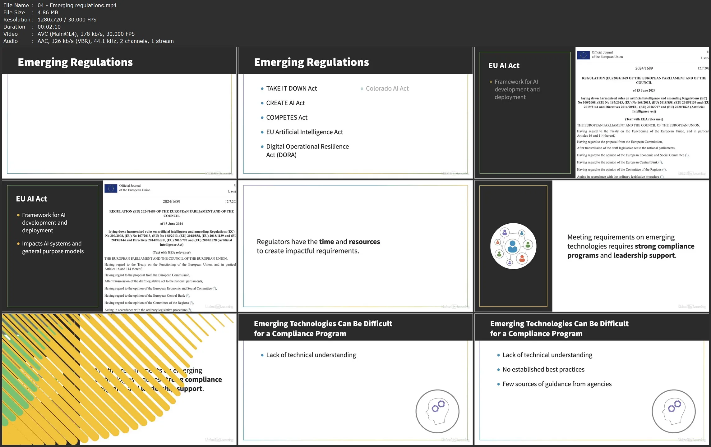
Task: Click the 'Digital Operational Resilience Act (DORA)' bullet
Action: pyautogui.click(x=307, y=151)
